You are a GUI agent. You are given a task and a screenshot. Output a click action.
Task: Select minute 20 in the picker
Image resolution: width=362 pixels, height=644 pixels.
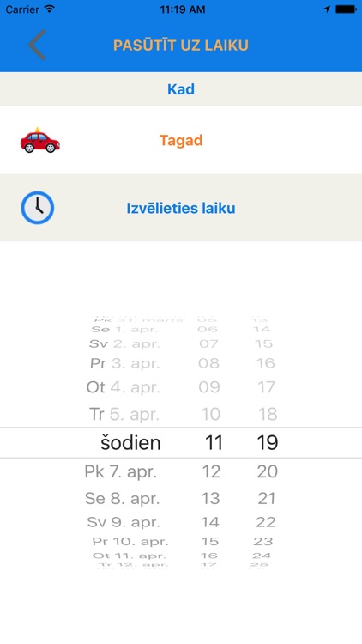267,472
